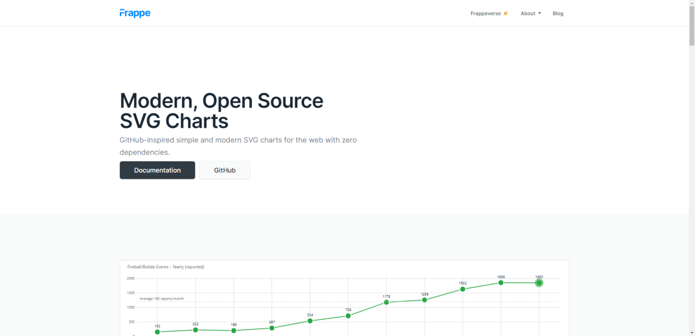Click the 534 chart data point
Viewport: 695px width, 336px height.
[x=310, y=321]
